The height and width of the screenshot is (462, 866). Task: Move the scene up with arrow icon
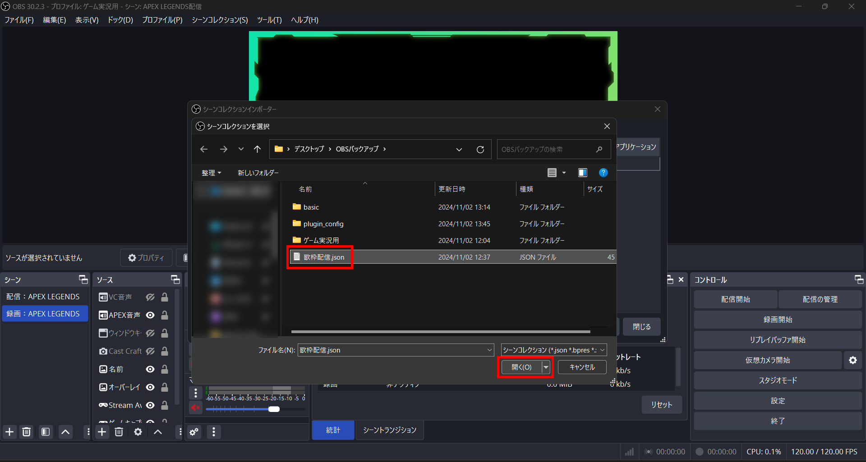pos(65,432)
